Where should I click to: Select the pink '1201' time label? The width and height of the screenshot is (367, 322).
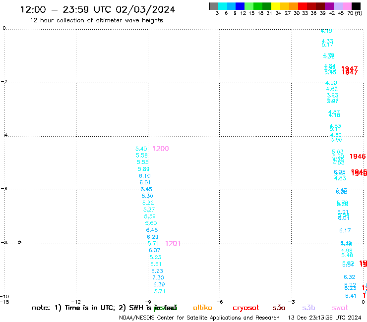pos(173,244)
